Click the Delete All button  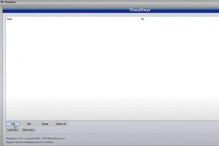(x=61, y=124)
